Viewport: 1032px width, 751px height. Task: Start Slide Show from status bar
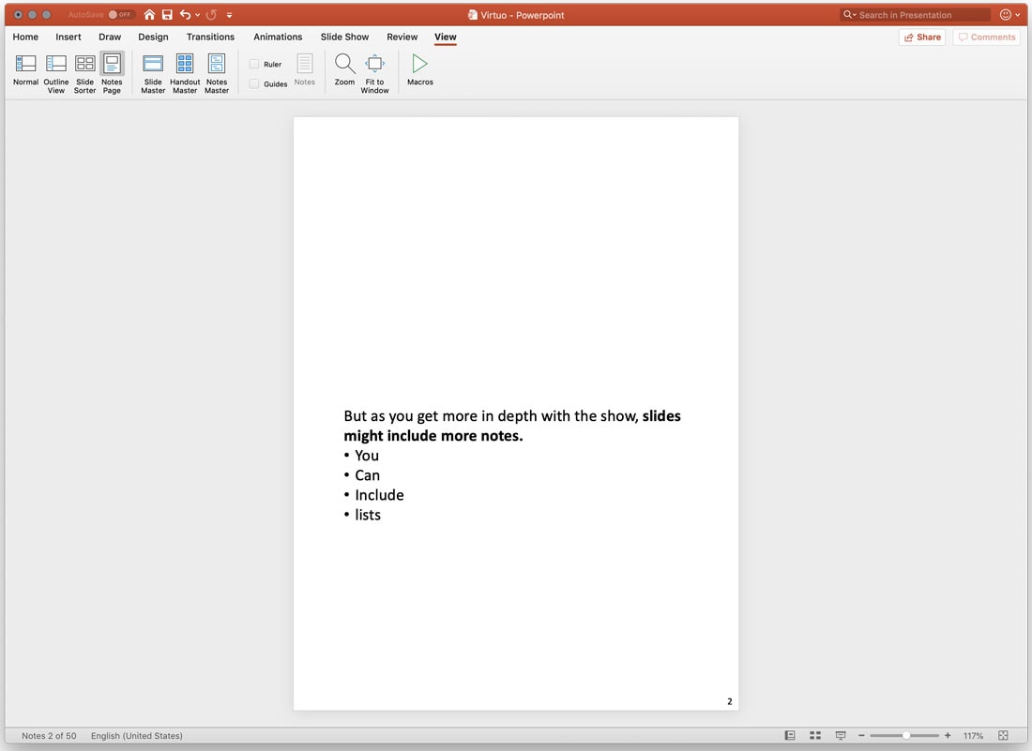point(840,735)
